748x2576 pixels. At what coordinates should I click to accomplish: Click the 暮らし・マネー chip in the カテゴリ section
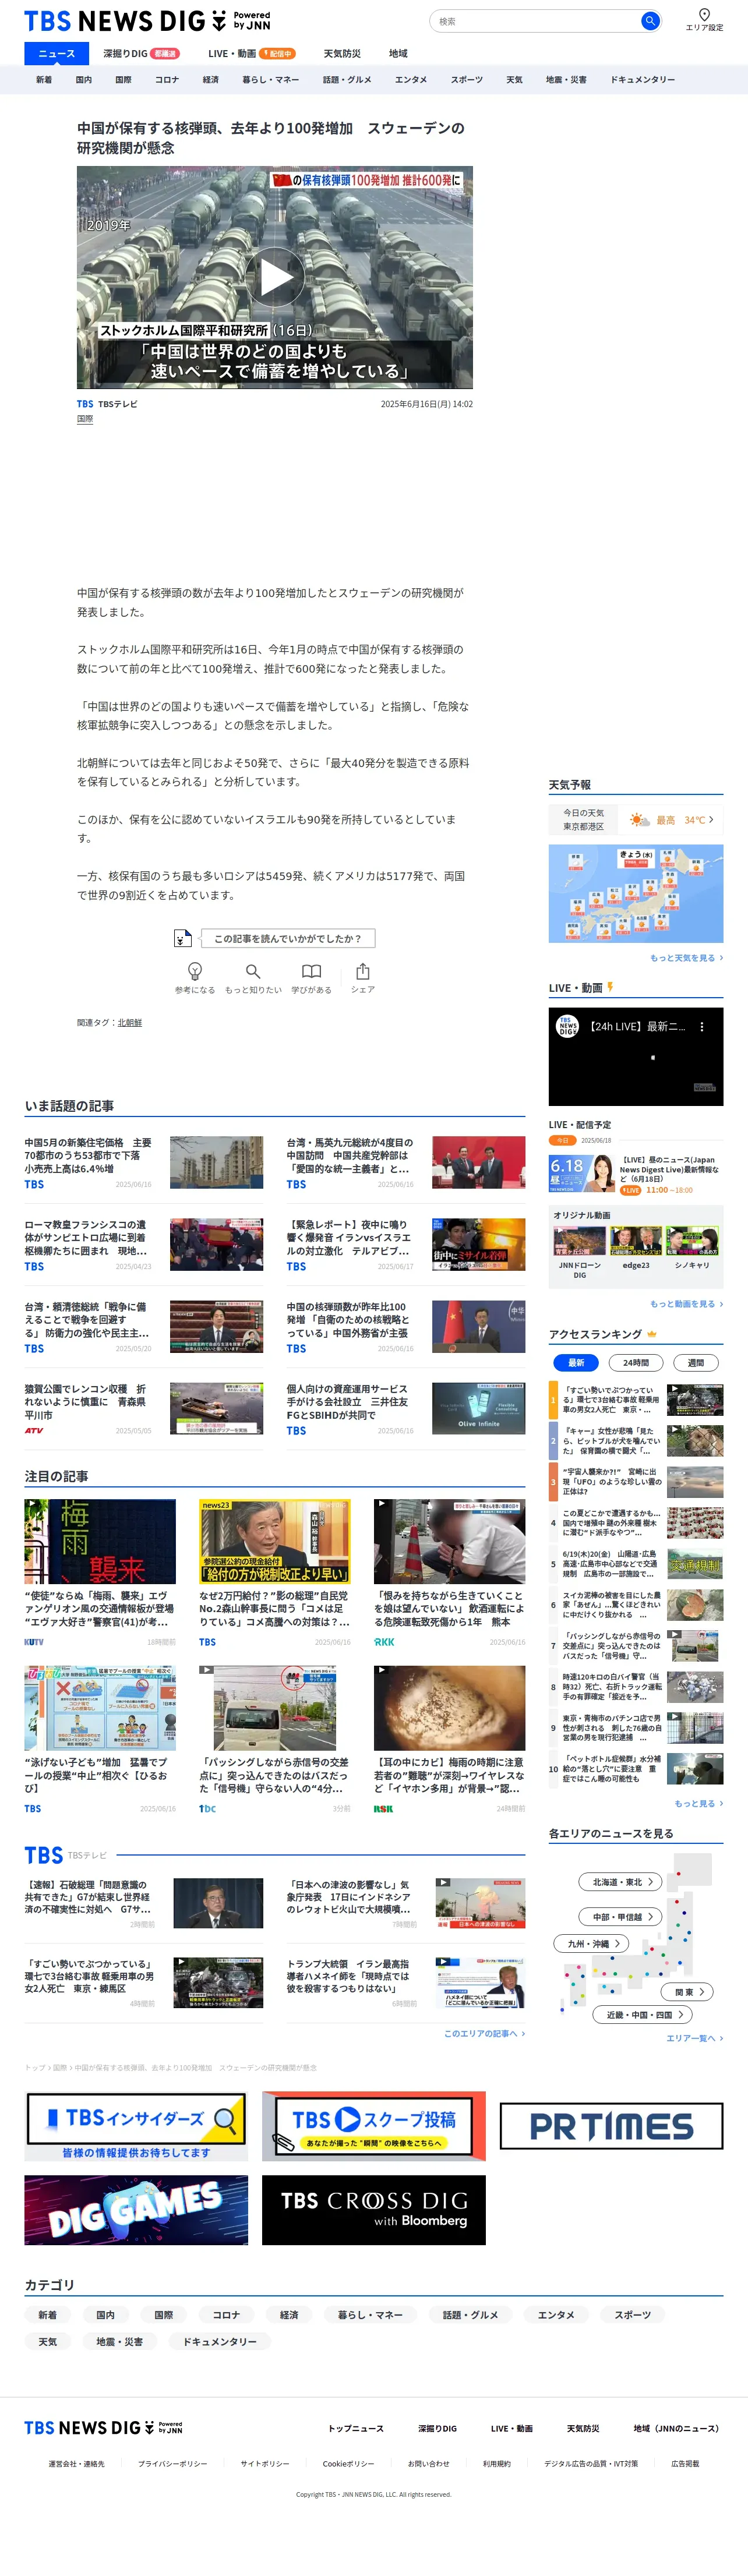click(x=370, y=2314)
